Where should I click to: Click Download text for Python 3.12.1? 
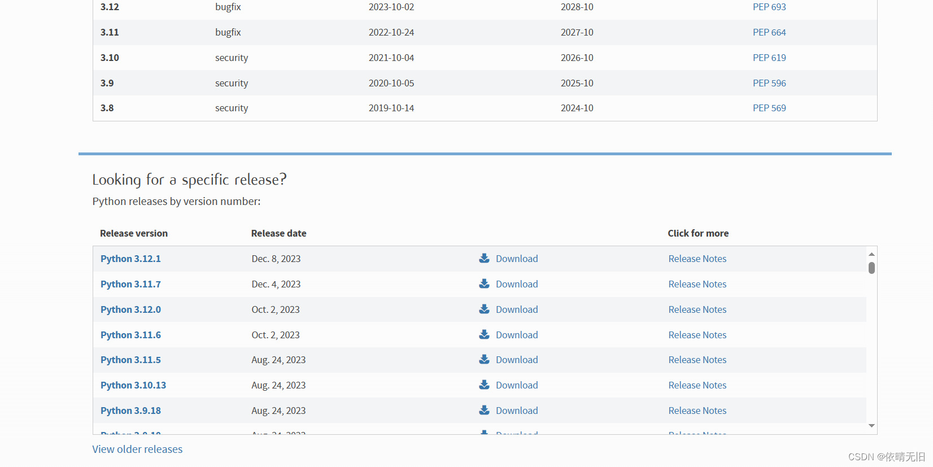pos(517,259)
